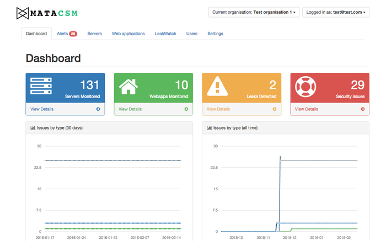
Task: Click the orange arrow circle under Leaks Detected
Action: point(275,109)
